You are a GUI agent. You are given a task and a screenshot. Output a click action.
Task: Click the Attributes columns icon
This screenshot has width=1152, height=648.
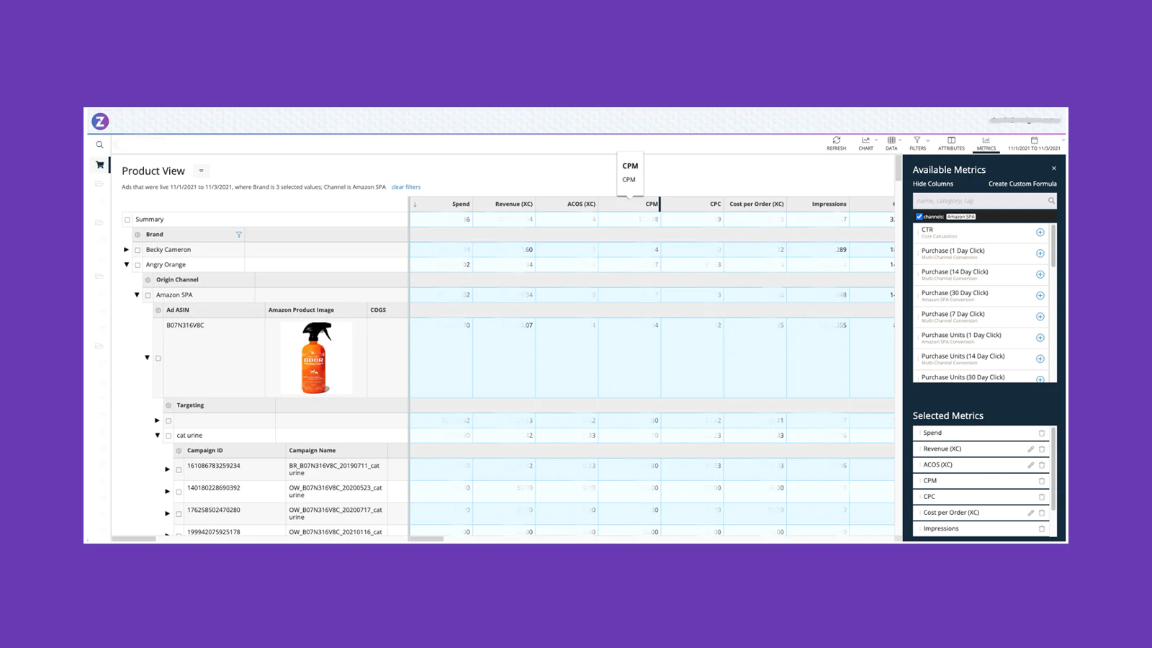point(951,141)
